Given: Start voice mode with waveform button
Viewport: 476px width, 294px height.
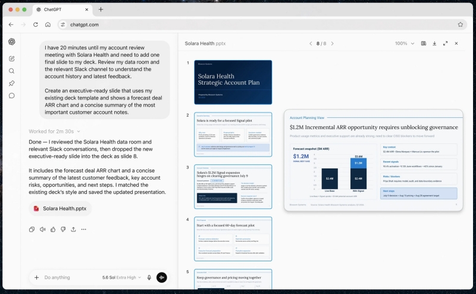Looking at the screenshot, I should click(161, 277).
